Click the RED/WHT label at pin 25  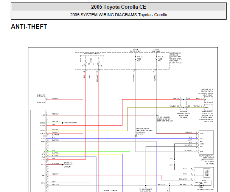pos(56,174)
